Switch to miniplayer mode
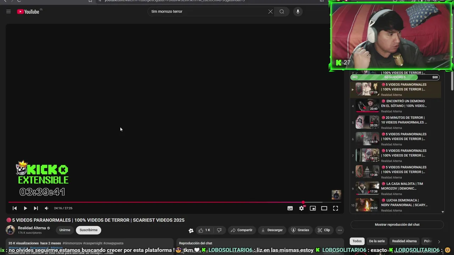The image size is (454, 255). click(313, 208)
